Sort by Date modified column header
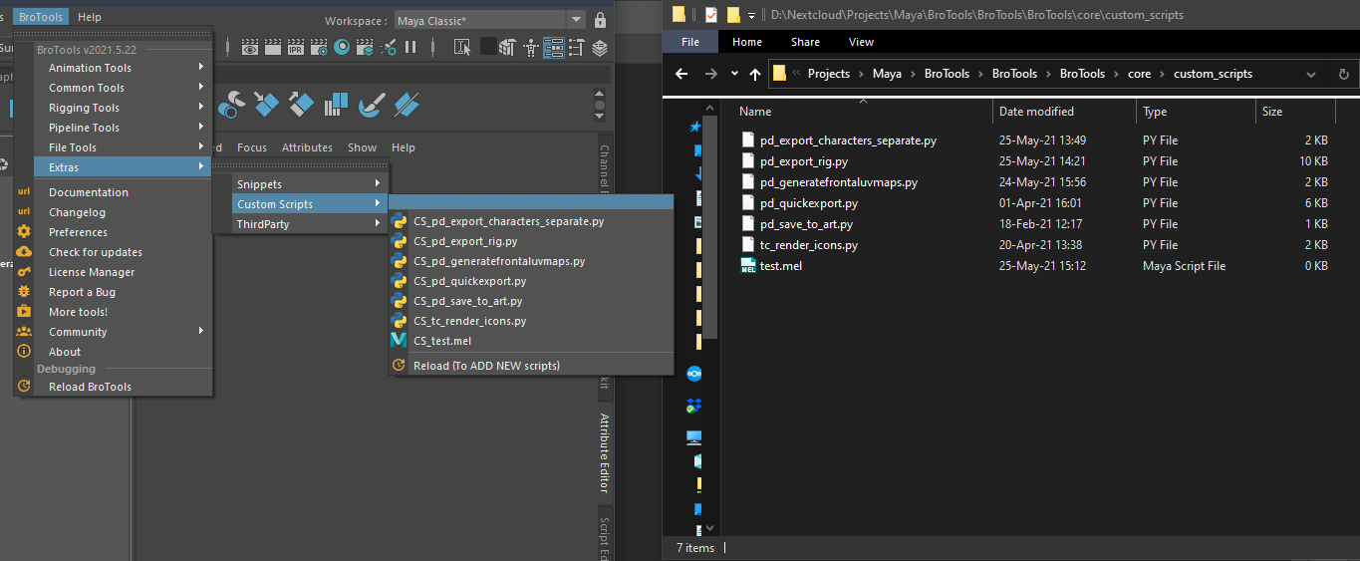 [x=1065, y=112]
